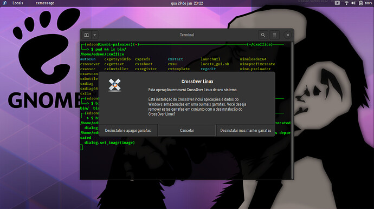Viewport: 374px width, 209px height.
Task: Click 'cxstart' in the terminal output
Action: click(x=175, y=59)
